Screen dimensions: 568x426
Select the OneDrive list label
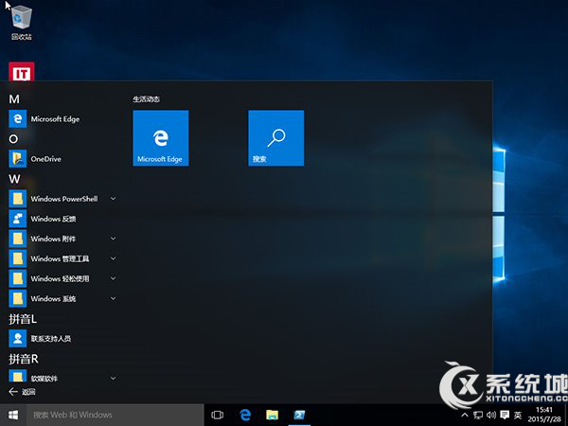point(45,159)
